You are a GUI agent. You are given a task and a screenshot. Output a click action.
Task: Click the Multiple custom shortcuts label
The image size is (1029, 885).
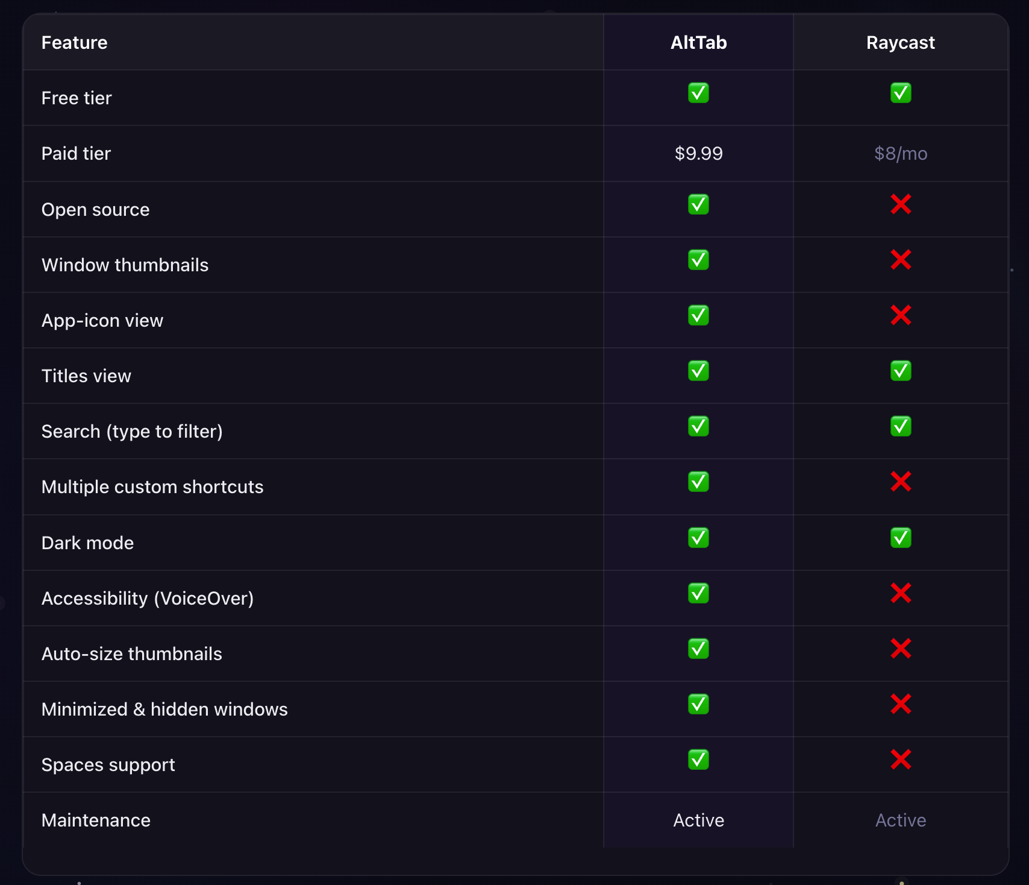152,487
